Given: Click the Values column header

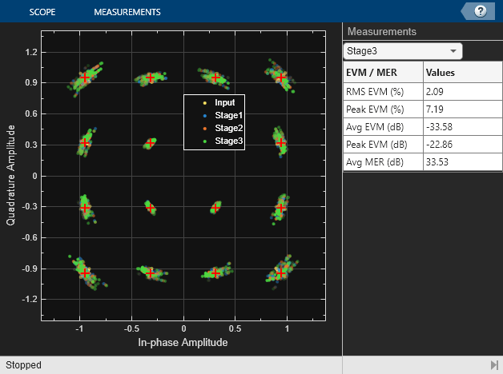Looking at the screenshot, I should [457, 73].
